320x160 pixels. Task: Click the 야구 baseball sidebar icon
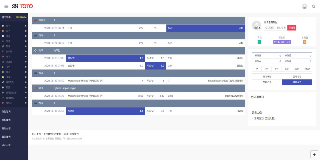point(3,36)
